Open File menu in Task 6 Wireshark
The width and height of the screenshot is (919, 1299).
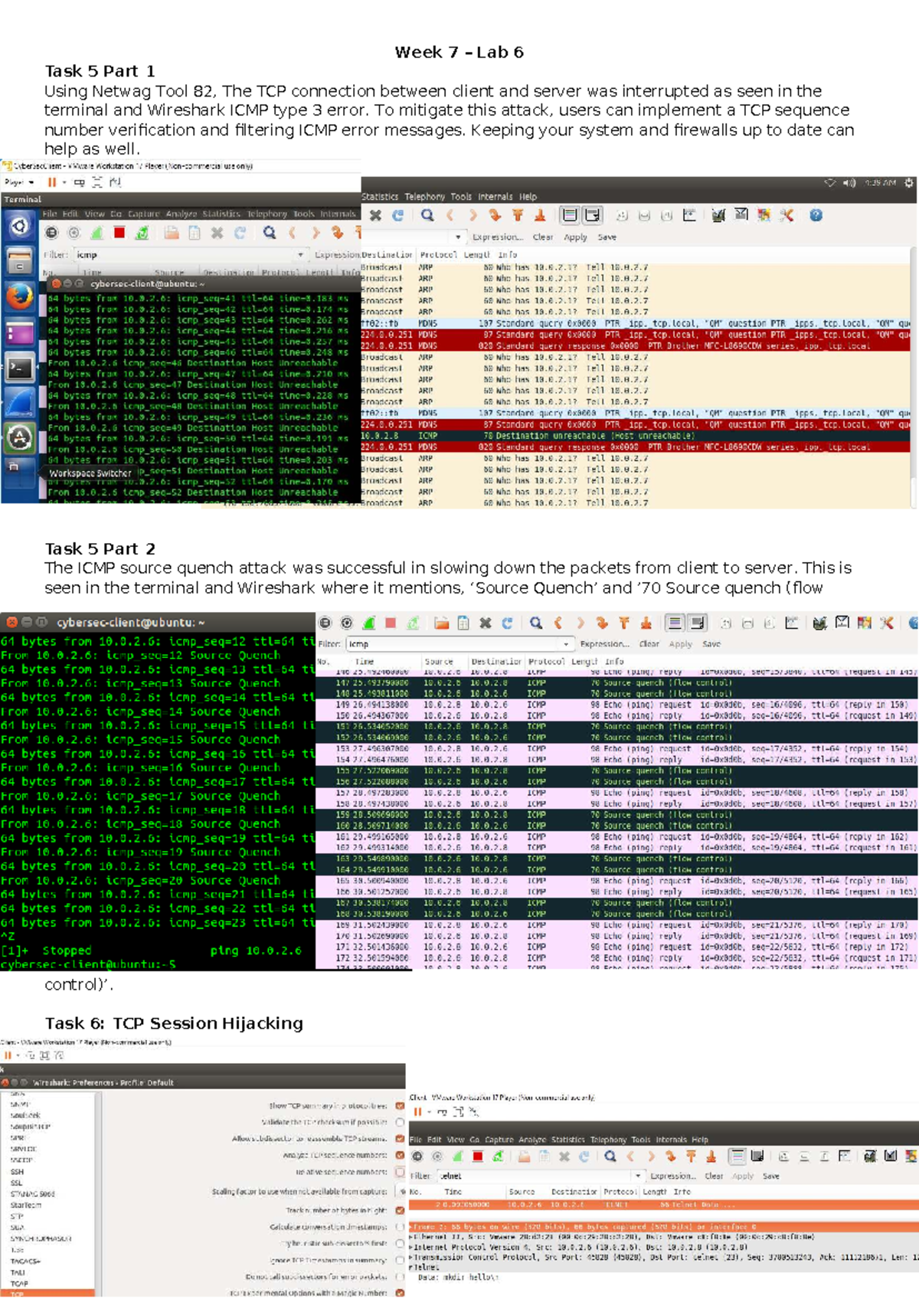click(x=415, y=1140)
